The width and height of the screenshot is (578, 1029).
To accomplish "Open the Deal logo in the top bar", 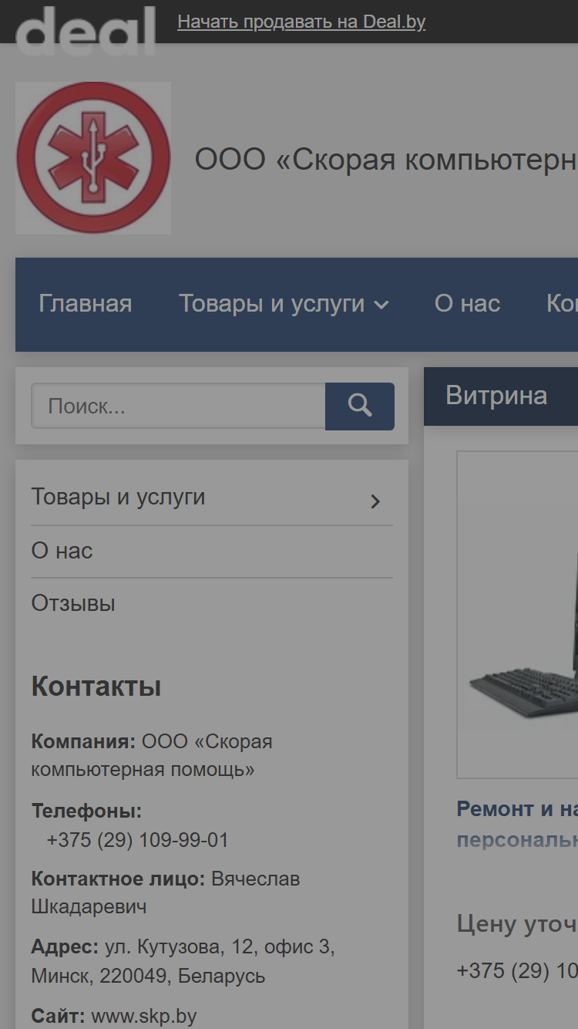I will coord(86,31).
